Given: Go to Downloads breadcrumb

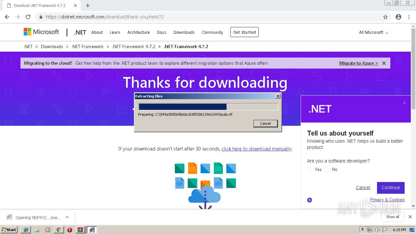Looking at the screenshot, I should [x=52, y=46].
